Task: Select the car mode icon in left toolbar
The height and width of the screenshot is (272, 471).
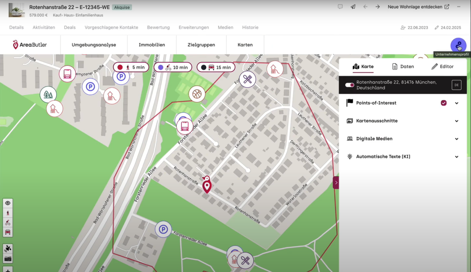Action: click(x=8, y=232)
